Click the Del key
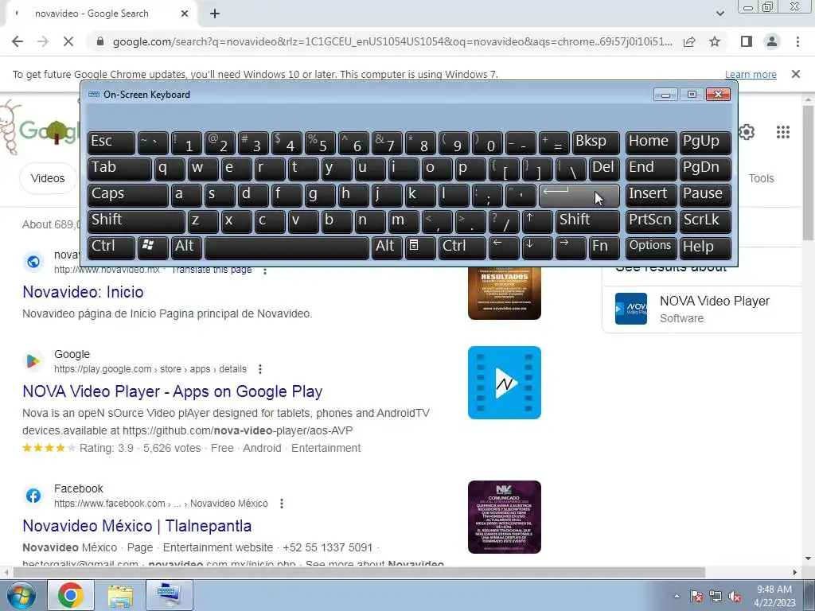 [x=604, y=169]
